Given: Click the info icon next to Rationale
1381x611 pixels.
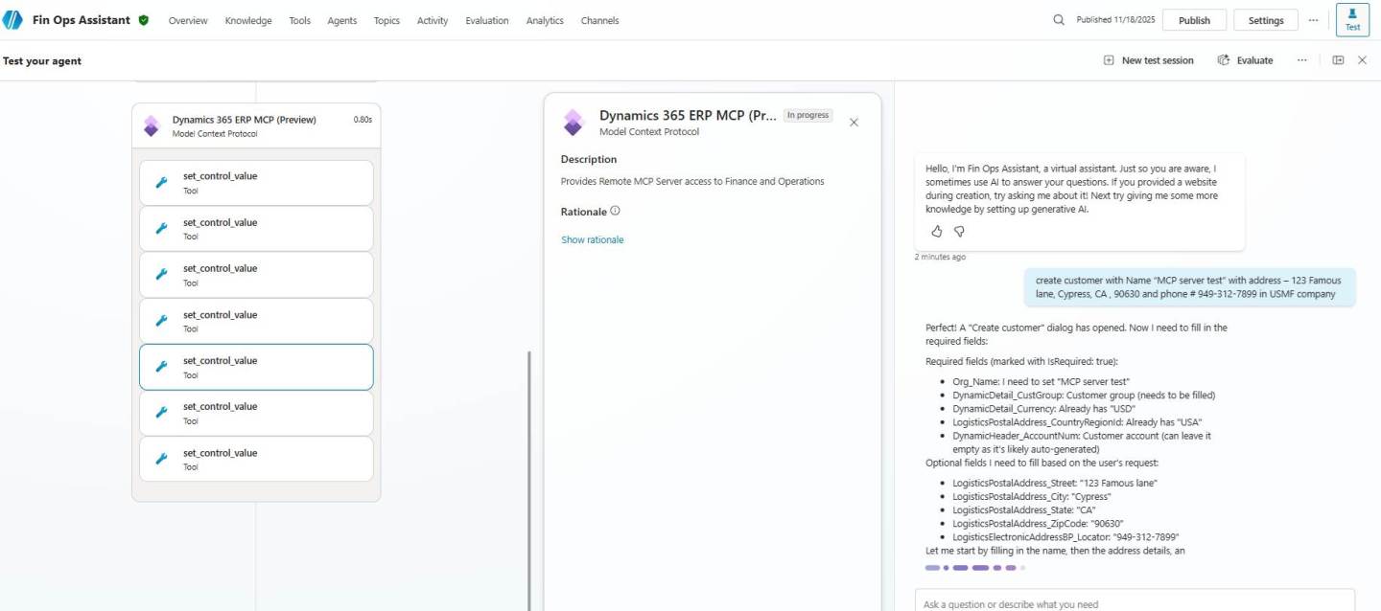Looking at the screenshot, I should click(x=615, y=211).
